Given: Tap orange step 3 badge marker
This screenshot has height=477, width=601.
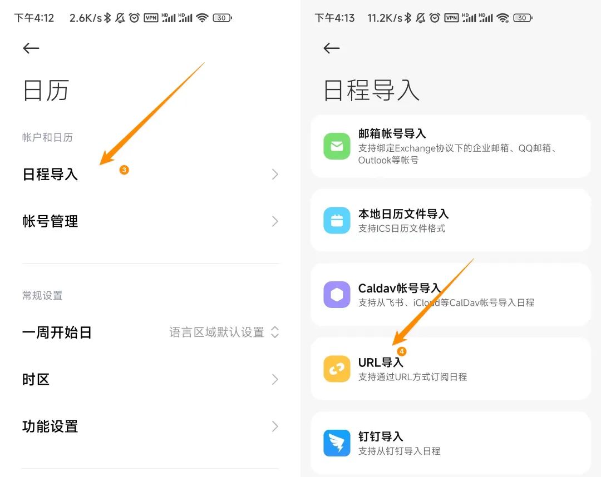Looking at the screenshot, I should [x=124, y=170].
